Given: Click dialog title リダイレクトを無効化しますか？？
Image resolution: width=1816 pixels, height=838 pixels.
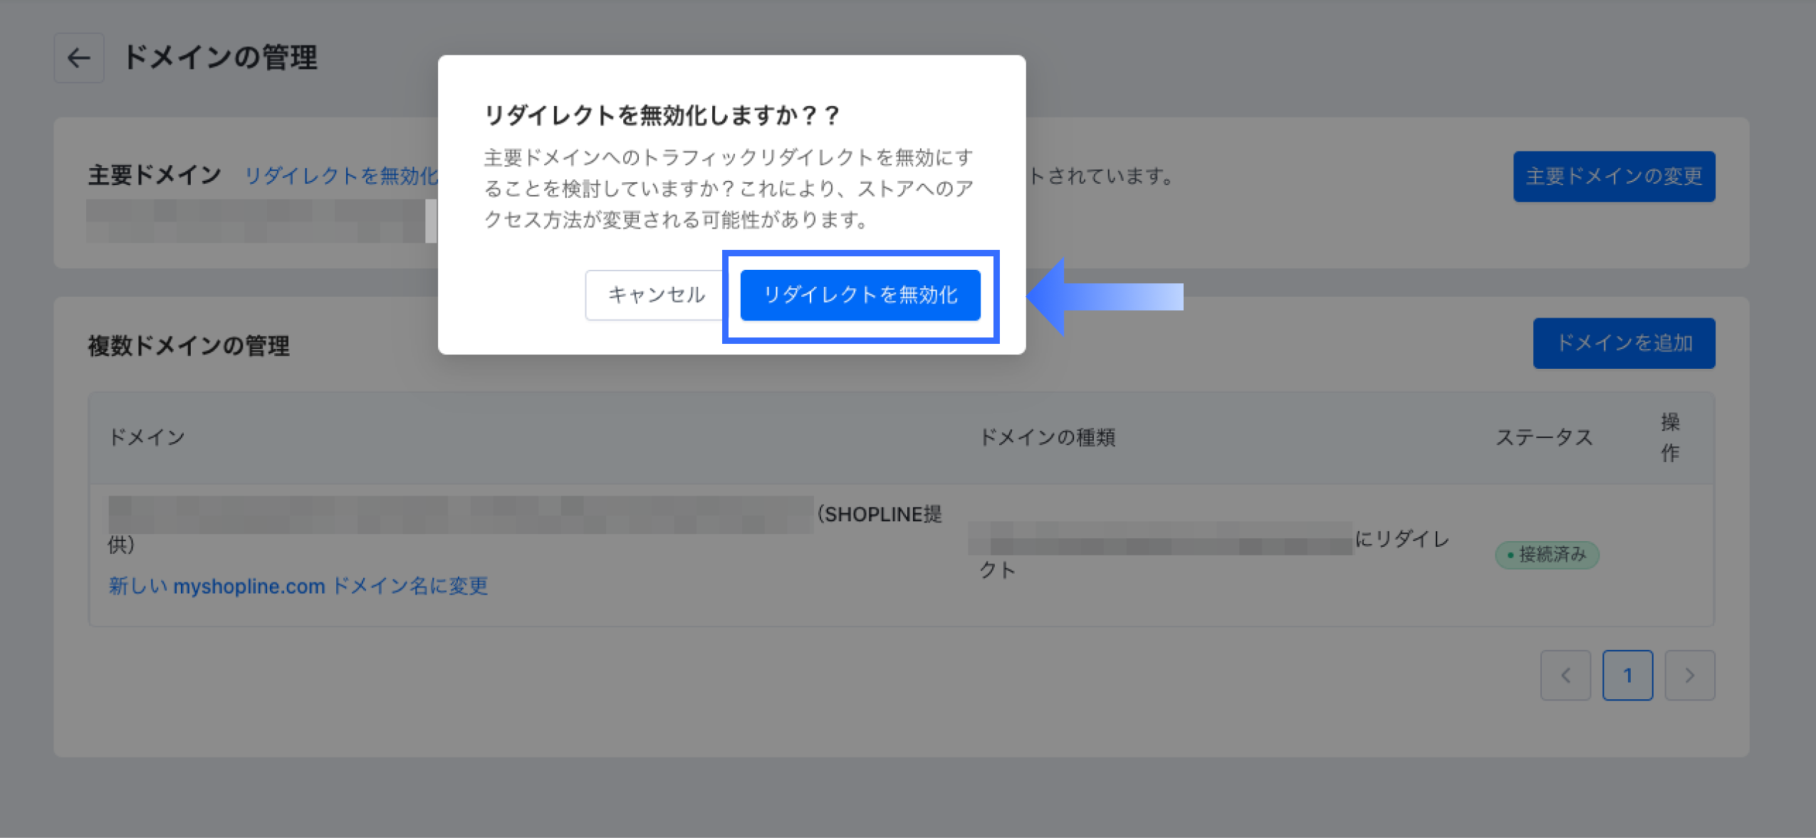Looking at the screenshot, I should (x=662, y=115).
